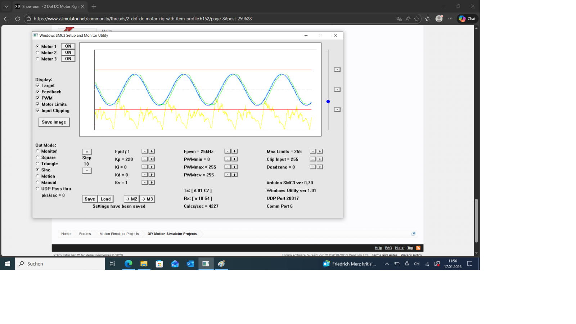Click the translate page icon in the address bar

pyautogui.click(x=399, y=19)
